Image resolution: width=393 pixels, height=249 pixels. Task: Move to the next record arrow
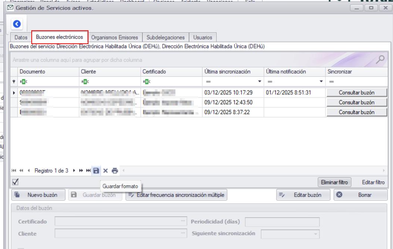click(74, 170)
